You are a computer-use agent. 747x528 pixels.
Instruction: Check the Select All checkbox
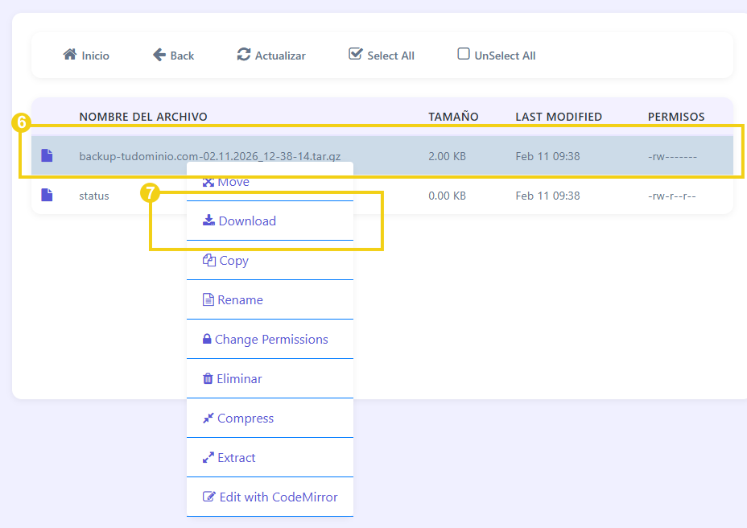[355, 54]
